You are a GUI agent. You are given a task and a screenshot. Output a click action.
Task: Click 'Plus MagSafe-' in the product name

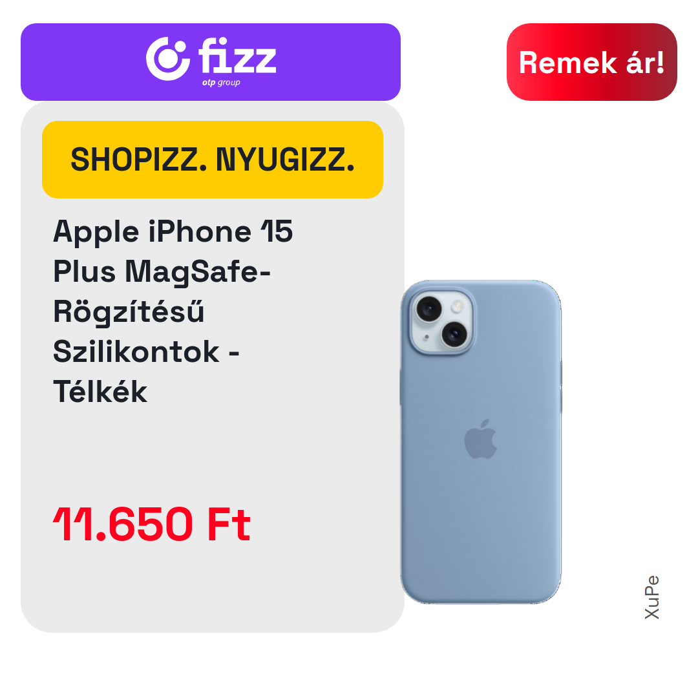(162, 272)
